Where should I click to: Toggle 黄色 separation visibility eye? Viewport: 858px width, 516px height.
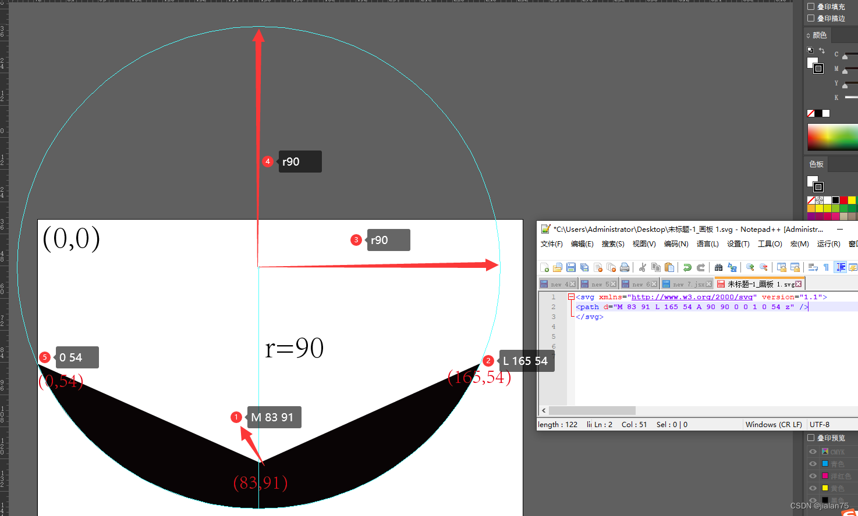tap(813, 488)
